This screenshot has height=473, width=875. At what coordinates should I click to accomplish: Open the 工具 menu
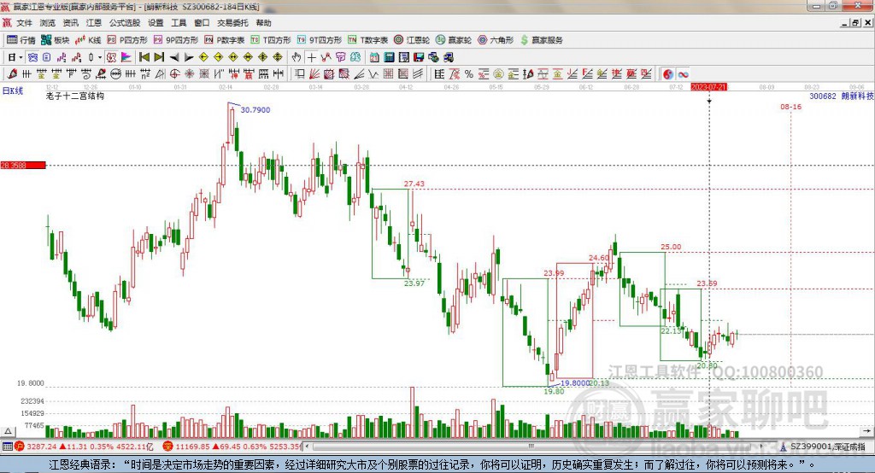[179, 23]
